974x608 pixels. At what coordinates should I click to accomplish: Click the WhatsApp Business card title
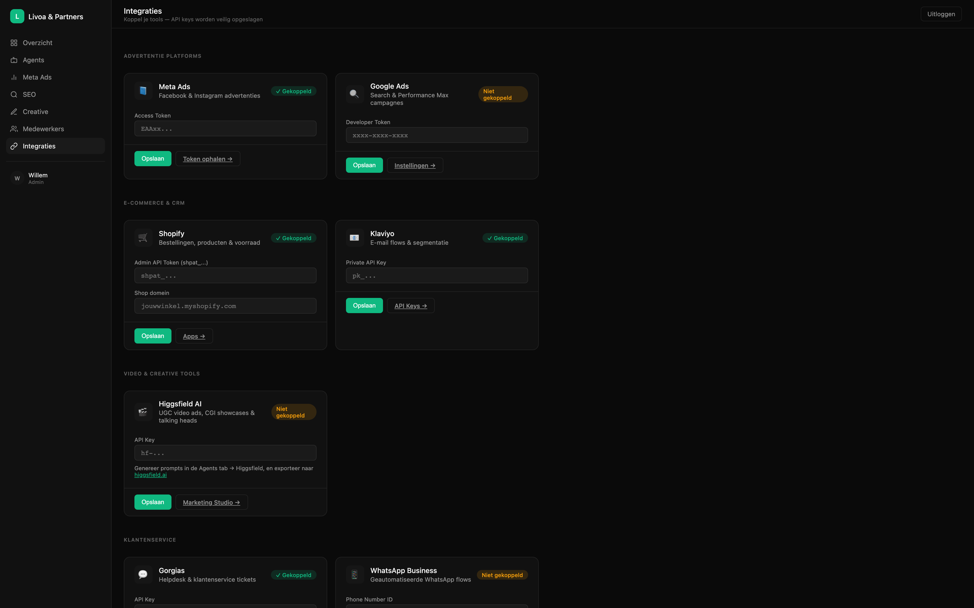[404, 571]
